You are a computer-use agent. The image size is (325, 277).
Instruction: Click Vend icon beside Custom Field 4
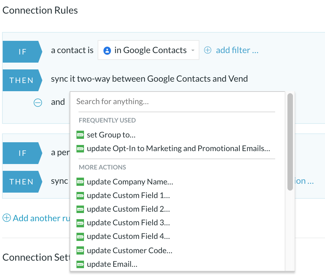pos(80,237)
